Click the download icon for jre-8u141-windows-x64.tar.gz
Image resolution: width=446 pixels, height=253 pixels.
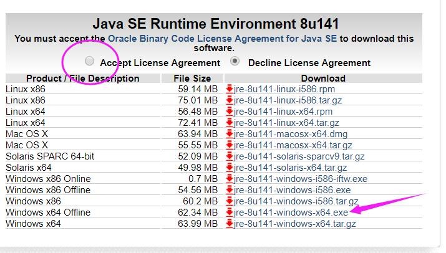(230, 224)
